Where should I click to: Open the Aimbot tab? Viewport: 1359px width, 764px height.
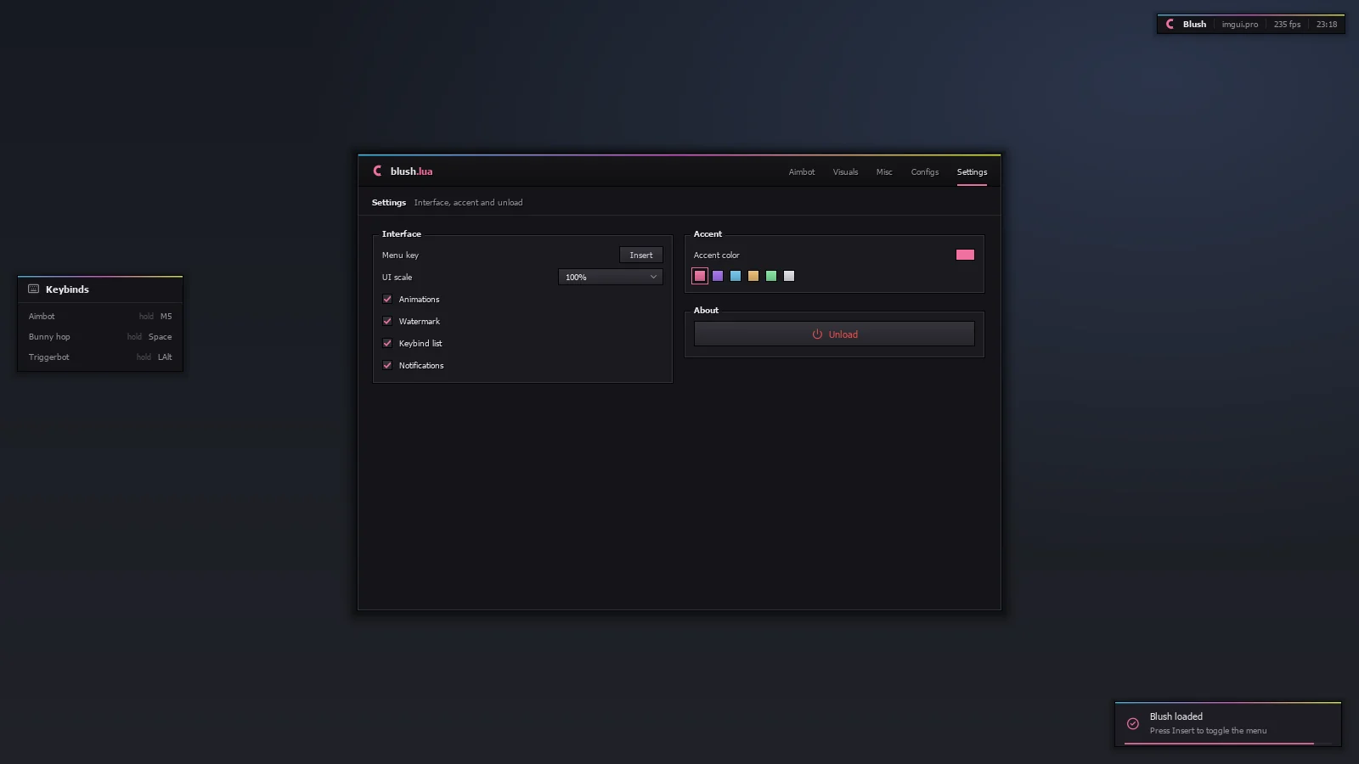pyautogui.click(x=801, y=171)
